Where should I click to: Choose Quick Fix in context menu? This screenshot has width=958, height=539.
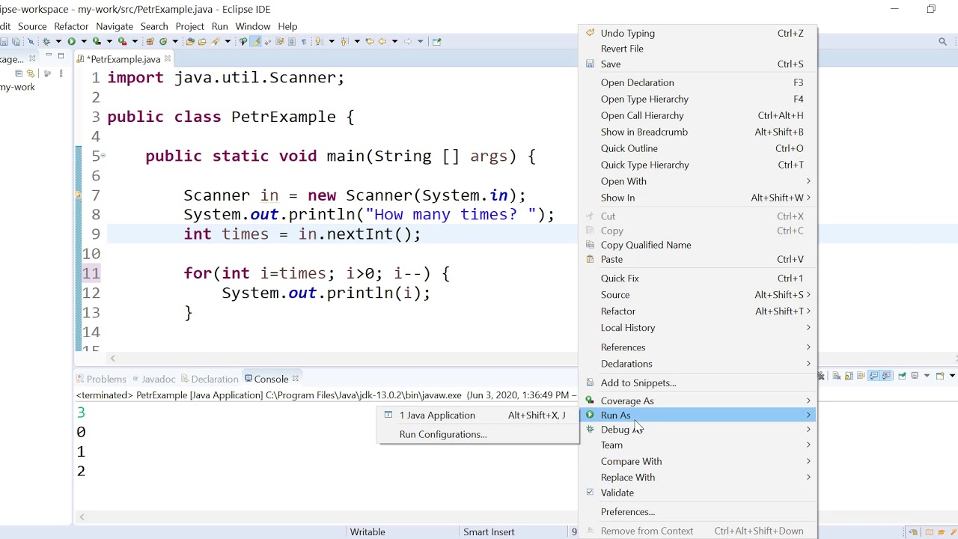pos(698,278)
